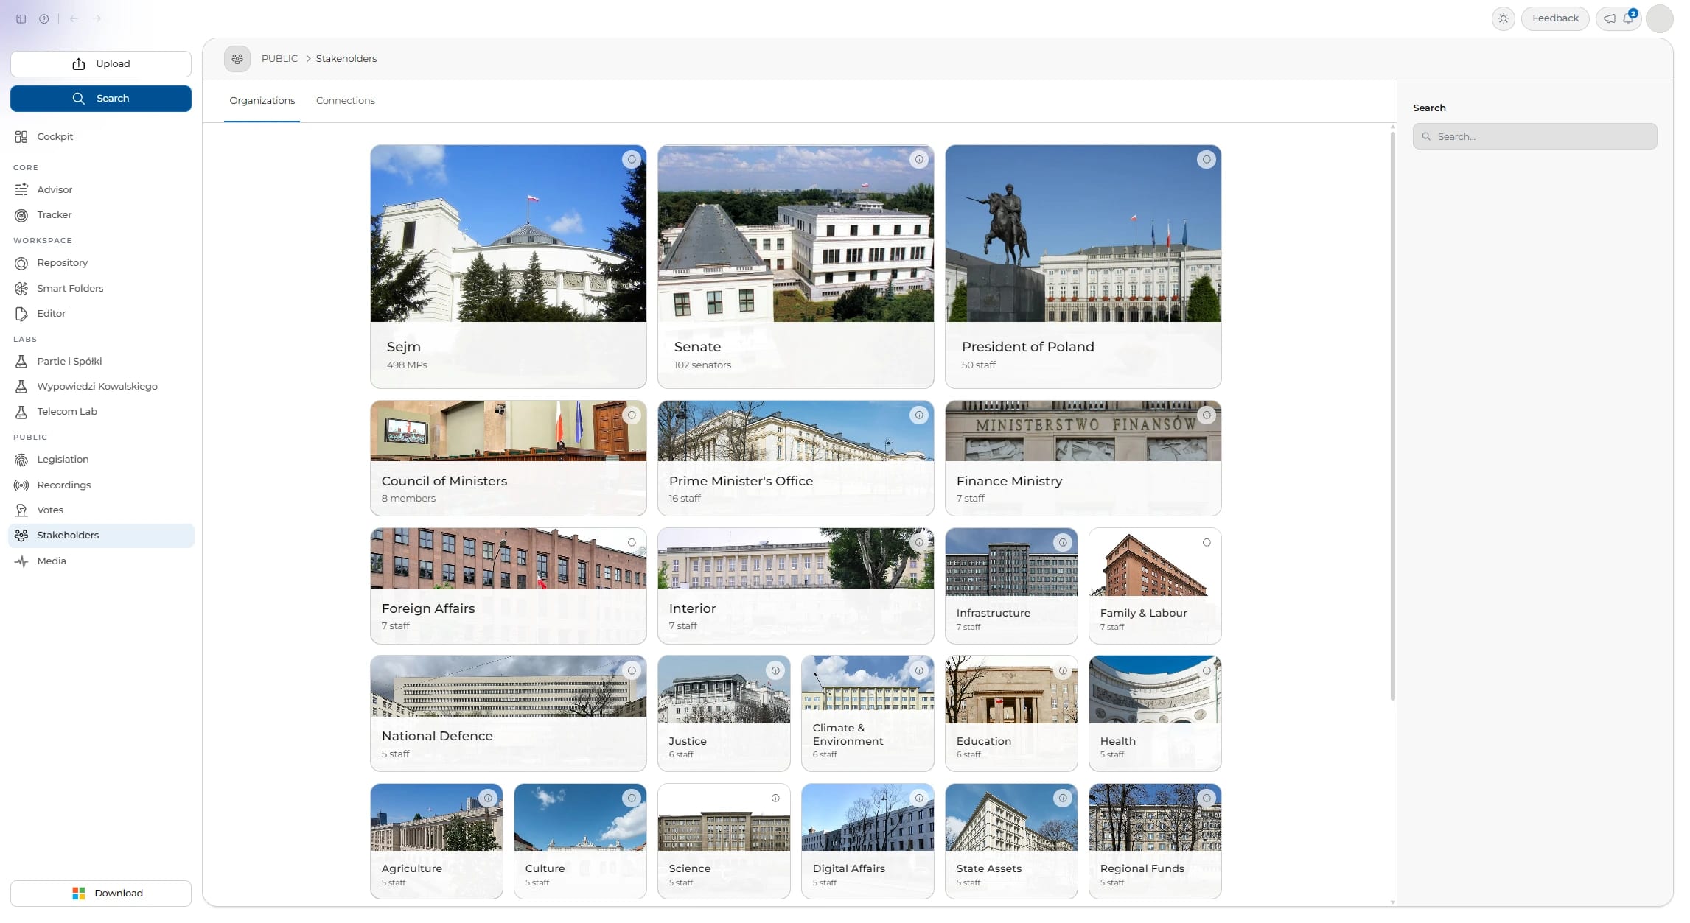1690x923 pixels.
Task: Open Smart Folders
Action: coord(101,288)
